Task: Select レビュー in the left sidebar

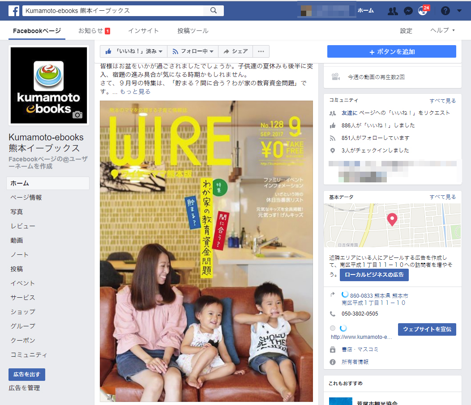Action: point(23,226)
